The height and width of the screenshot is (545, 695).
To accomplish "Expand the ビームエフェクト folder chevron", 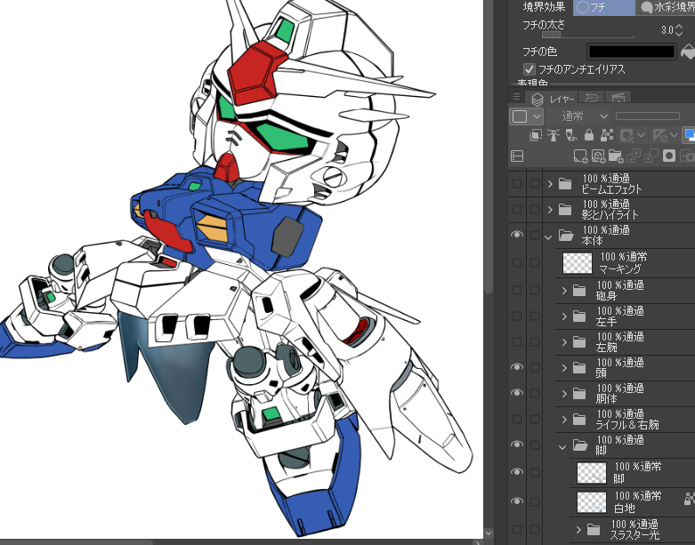I will pos(550,184).
